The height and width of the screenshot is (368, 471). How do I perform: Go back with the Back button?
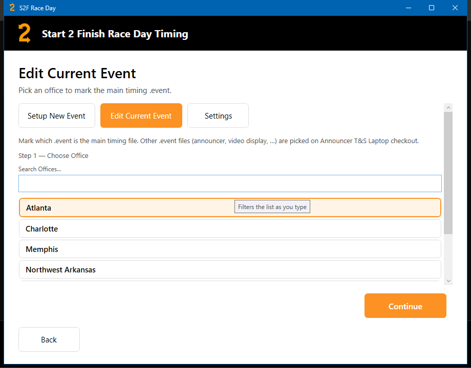click(49, 339)
